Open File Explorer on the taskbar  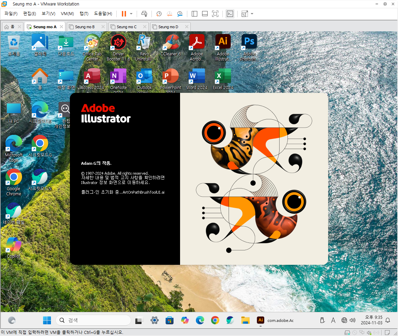coord(245,320)
